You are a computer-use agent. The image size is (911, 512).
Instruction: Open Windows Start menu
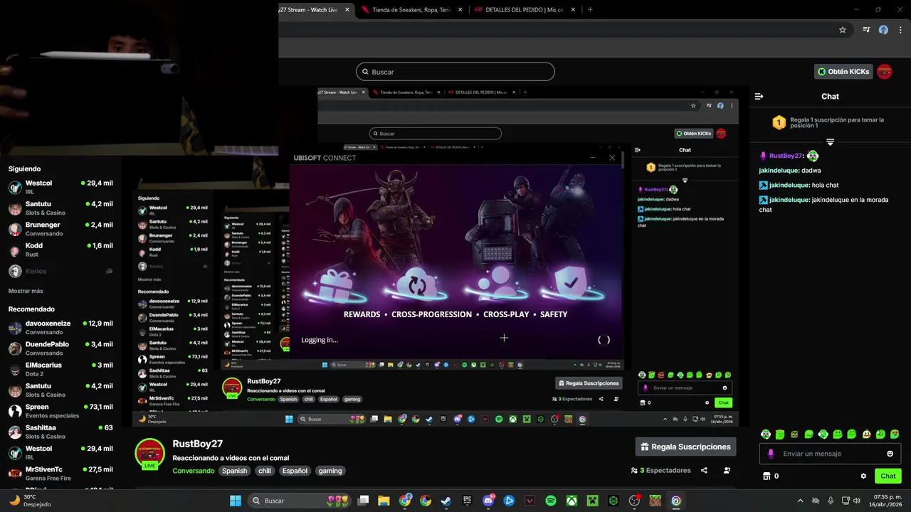pyautogui.click(x=236, y=501)
